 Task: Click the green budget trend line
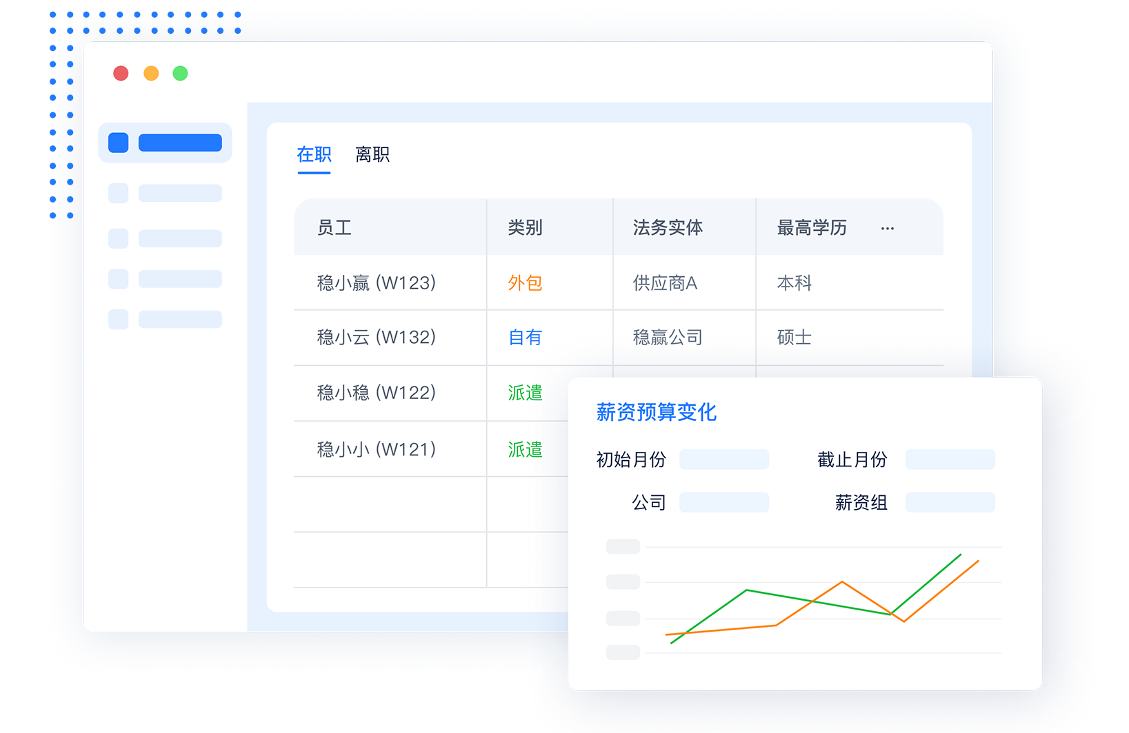(x=746, y=590)
